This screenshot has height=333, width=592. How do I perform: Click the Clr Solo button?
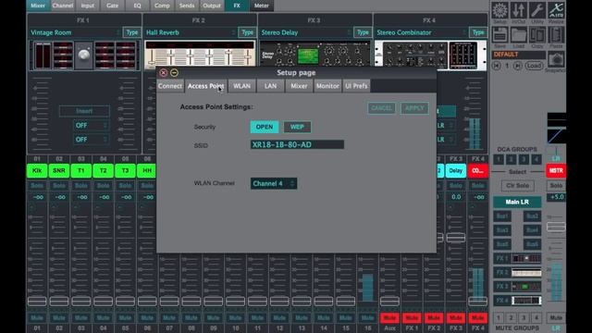point(517,185)
